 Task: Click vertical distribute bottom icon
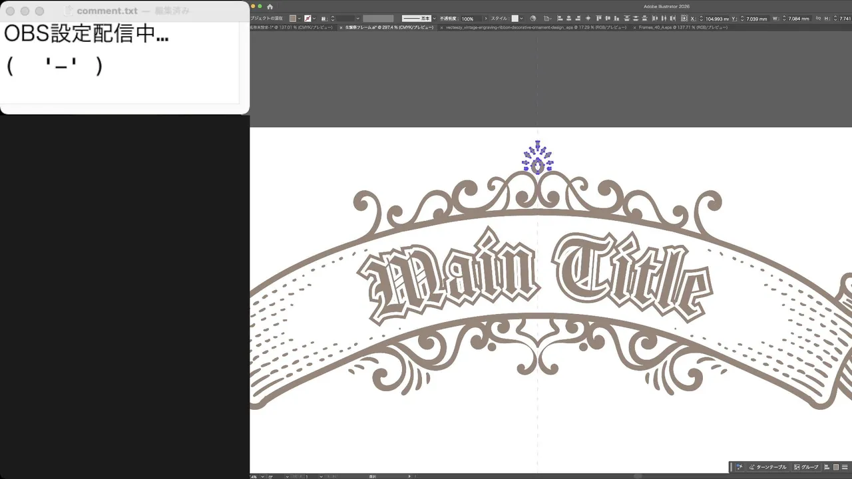[x=644, y=19]
